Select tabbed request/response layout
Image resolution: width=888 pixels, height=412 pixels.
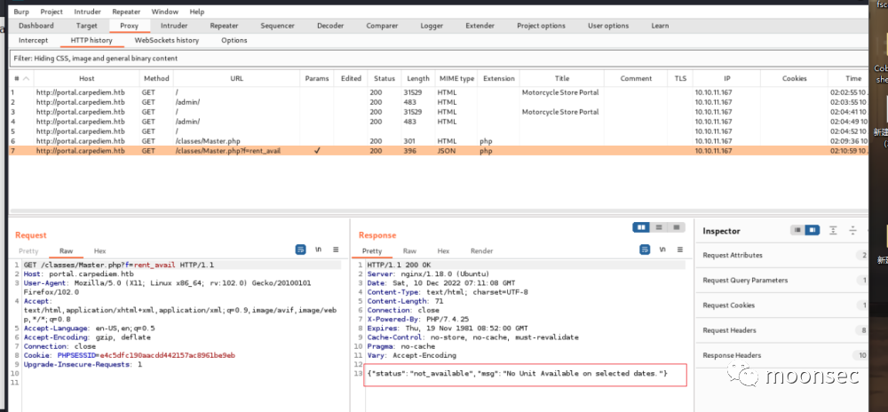pyautogui.click(x=676, y=227)
